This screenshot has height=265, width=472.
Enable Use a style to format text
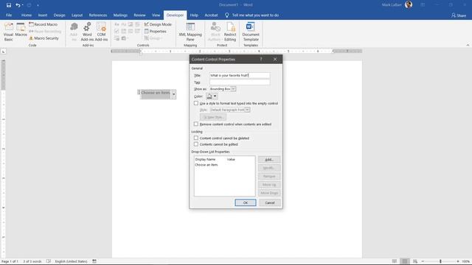coord(196,103)
